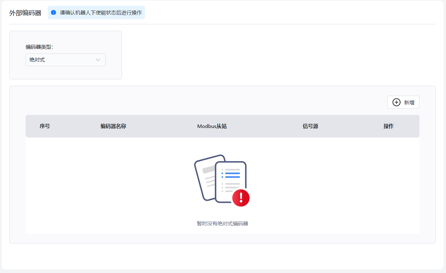This screenshot has width=446, height=273.
Task: Click the circled plus icon beside 新增
Action: [x=396, y=102]
